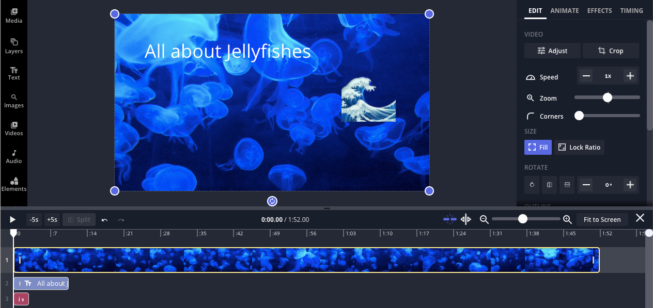Select the Crop tool
The width and height of the screenshot is (653, 308).
[611, 51]
